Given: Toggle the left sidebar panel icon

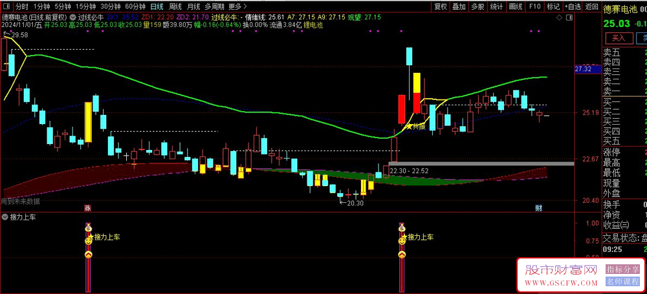Looking at the screenshot, I should 7,6.
